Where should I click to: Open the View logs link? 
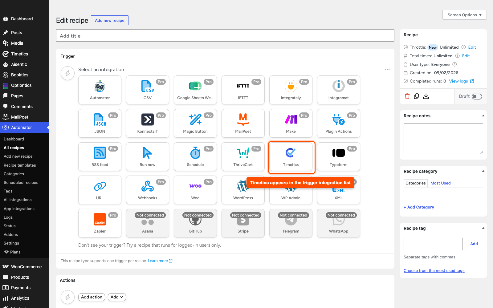[x=461, y=81]
